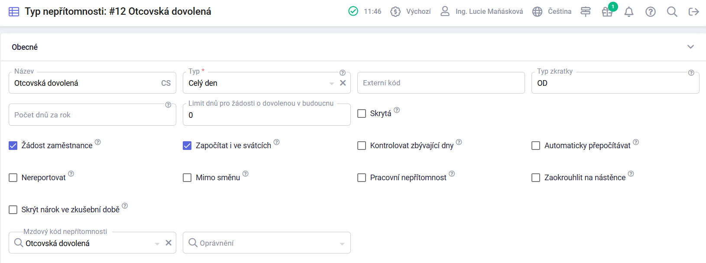Show help tooltip for Typ zkratky
Screen dimensions: 706x263
(x=691, y=73)
